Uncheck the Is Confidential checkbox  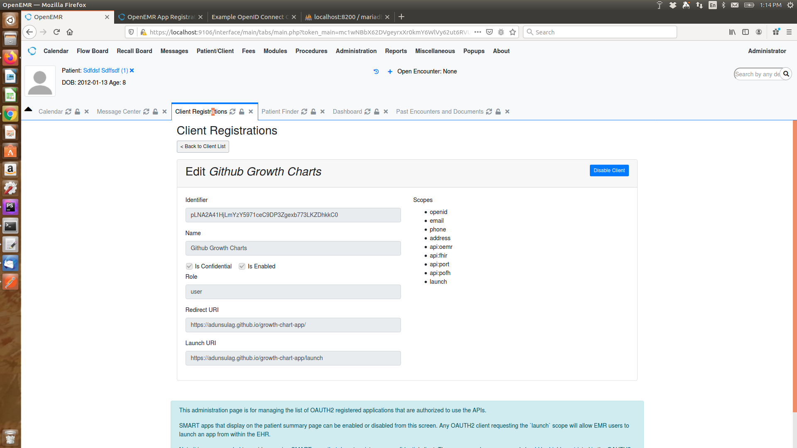pos(189,266)
